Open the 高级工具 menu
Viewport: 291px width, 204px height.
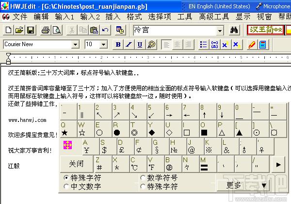point(214,17)
